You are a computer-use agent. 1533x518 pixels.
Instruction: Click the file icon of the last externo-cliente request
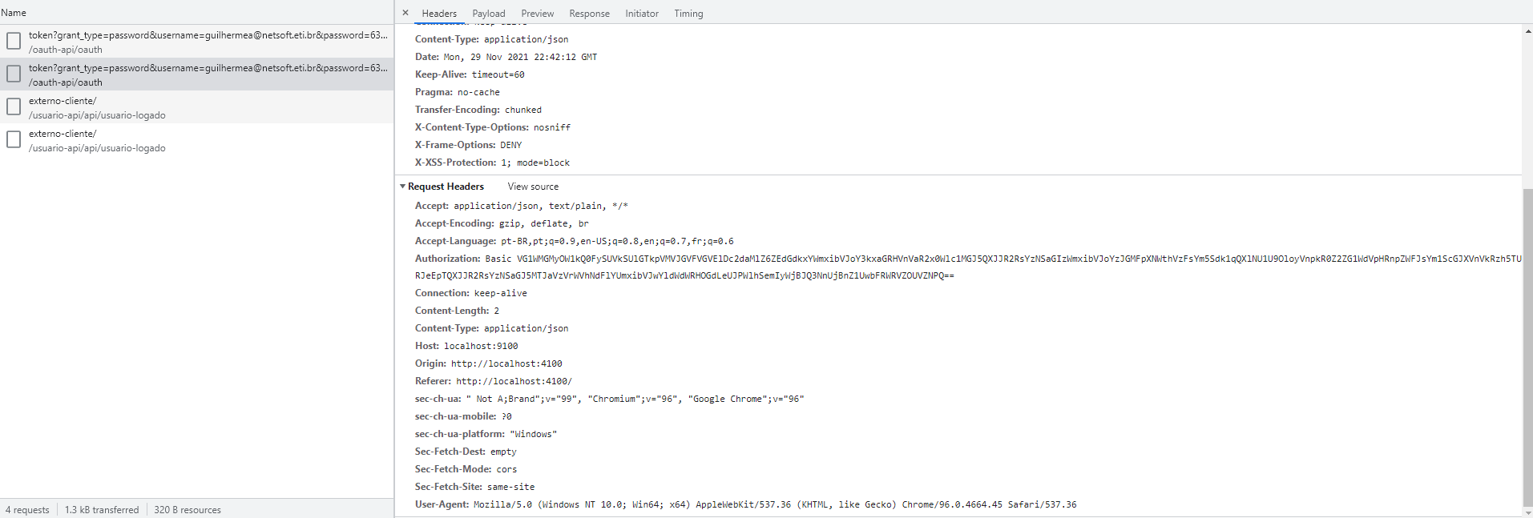pyautogui.click(x=14, y=139)
